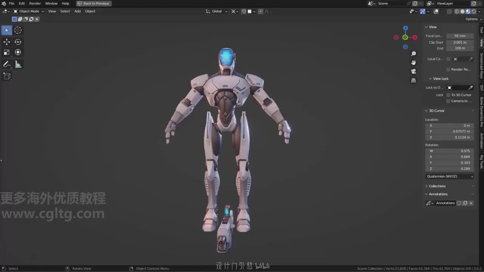This screenshot has width=484, height=272.
Task: Click the Focal Length 50 mm field
Action: point(460,36)
